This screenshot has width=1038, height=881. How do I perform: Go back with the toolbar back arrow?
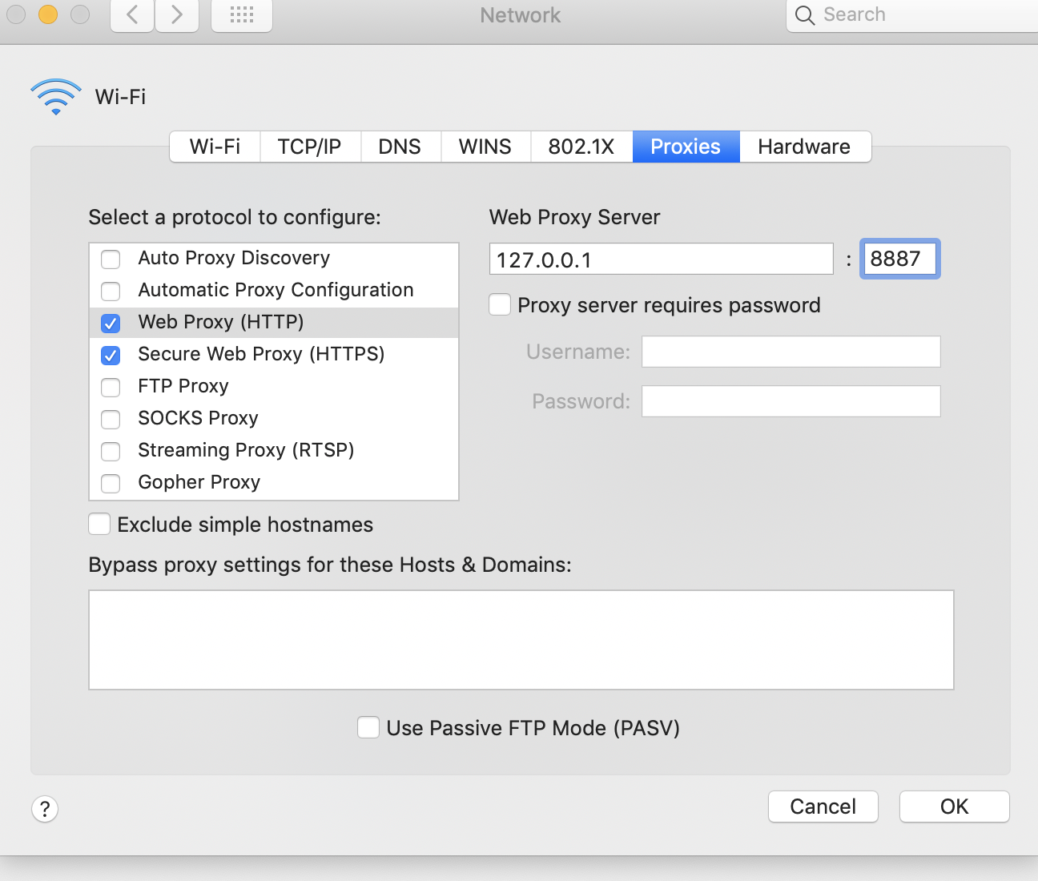pyautogui.click(x=132, y=14)
